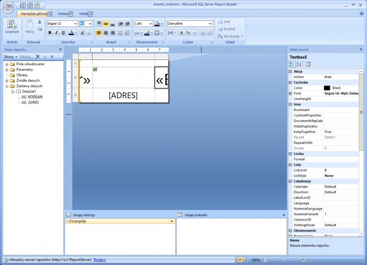The width and height of the screenshot is (367, 265).
Task: Switch to the Wstaw ribbon tab
Action: click(62, 14)
